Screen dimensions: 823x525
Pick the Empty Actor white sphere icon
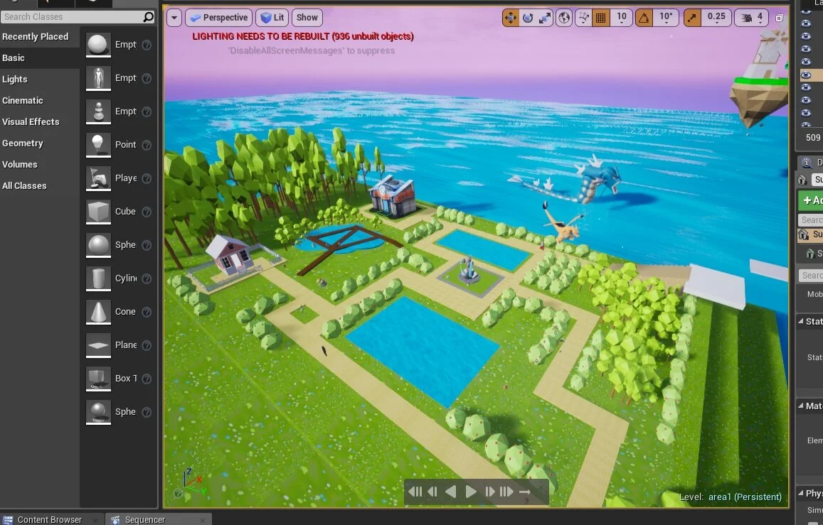coord(98,45)
